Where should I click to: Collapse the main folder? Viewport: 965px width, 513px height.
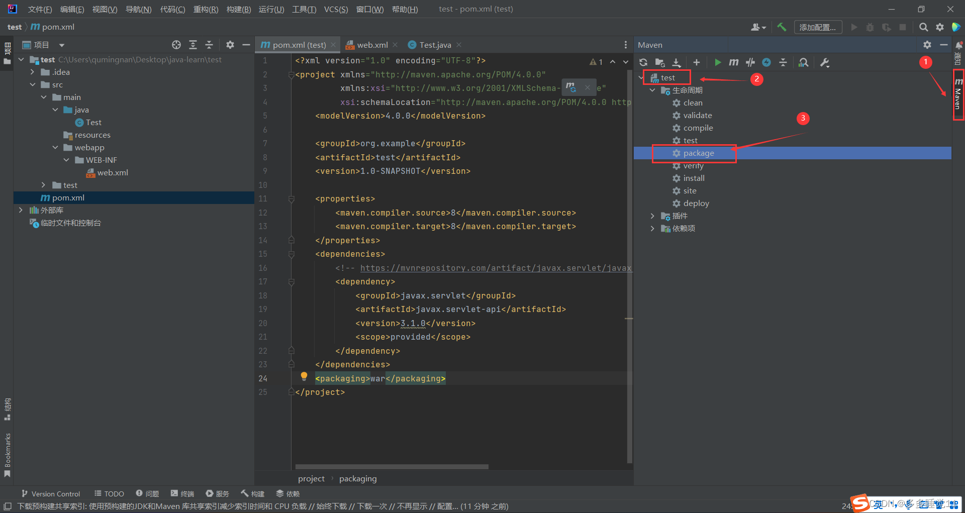coord(44,97)
